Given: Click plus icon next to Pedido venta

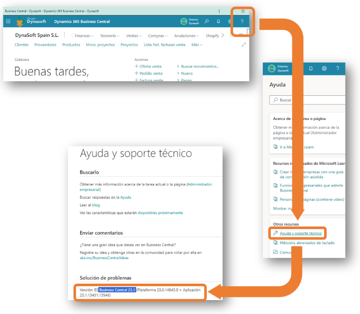Looking at the screenshot, I should point(136,73).
